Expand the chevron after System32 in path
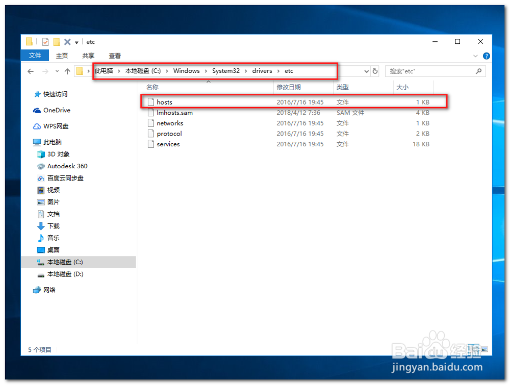510x385 pixels. 246,71
